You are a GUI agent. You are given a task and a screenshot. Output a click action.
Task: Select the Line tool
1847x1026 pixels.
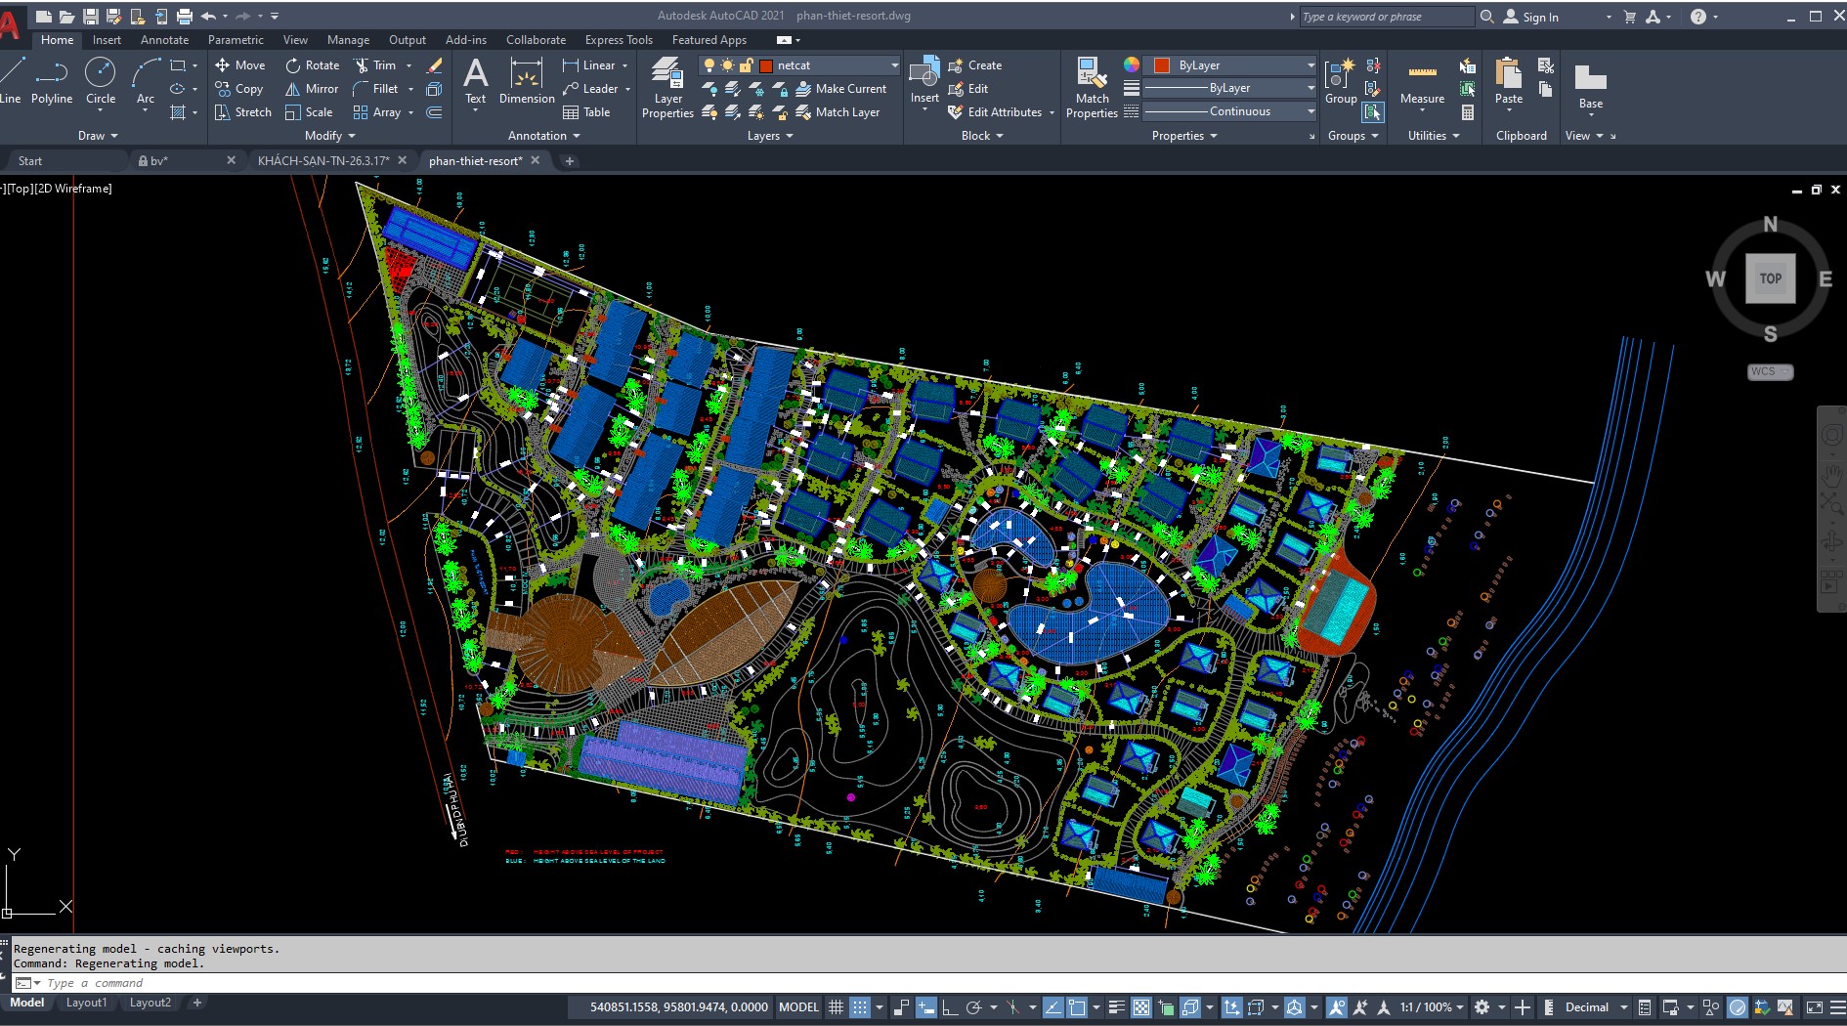pos(12,78)
